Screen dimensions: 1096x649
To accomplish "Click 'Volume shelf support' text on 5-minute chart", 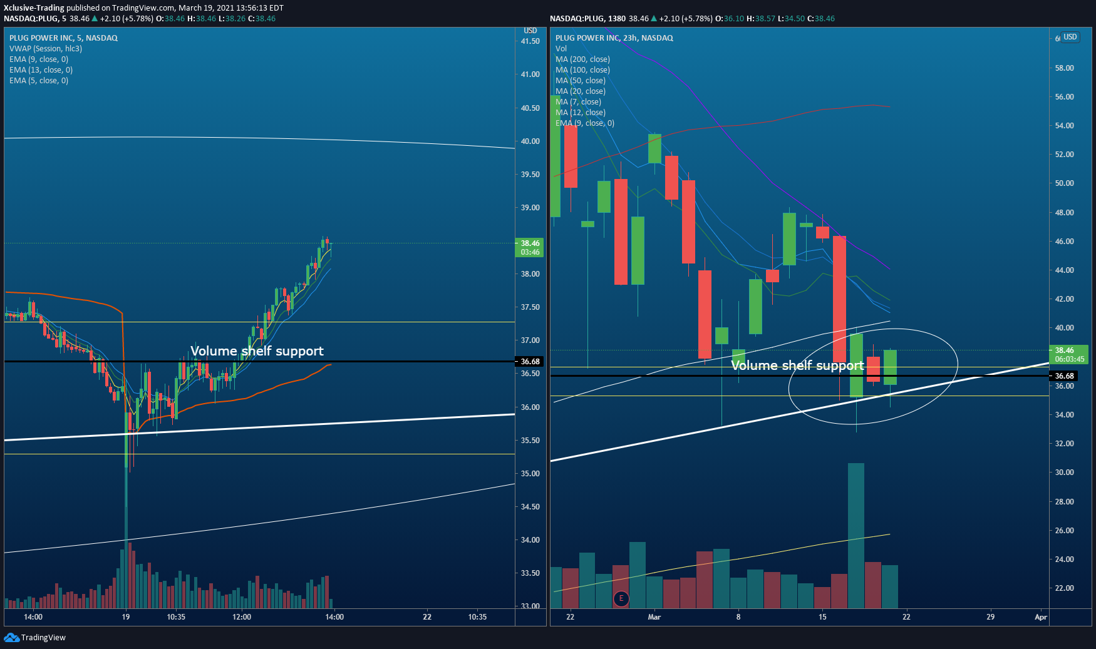I will click(x=257, y=351).
